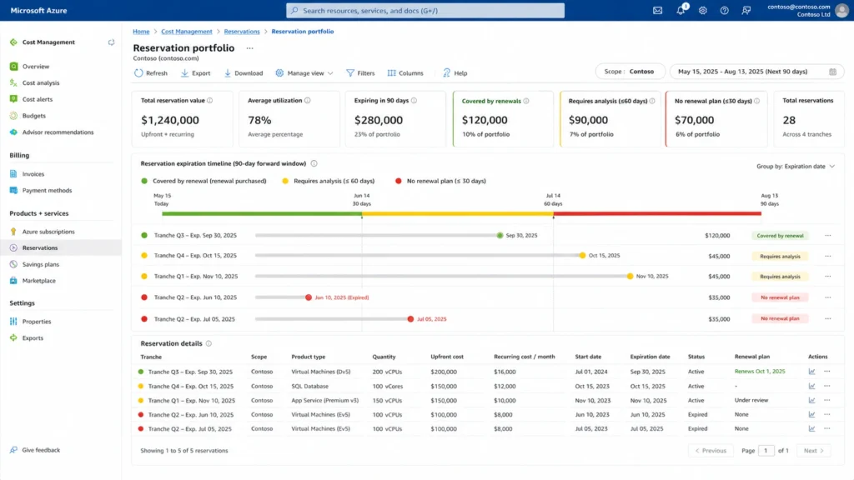Click the Covered by renewal status badge

click(780, 236)
